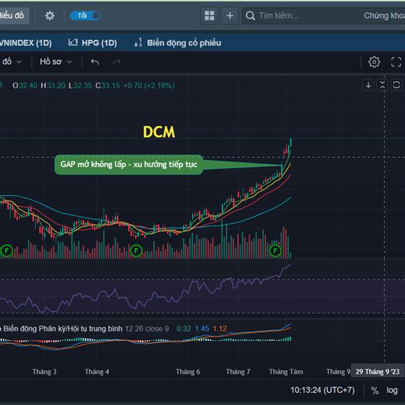Expand the Hồ sơ dropdown
Screen dimensions: 405x405
55,61
